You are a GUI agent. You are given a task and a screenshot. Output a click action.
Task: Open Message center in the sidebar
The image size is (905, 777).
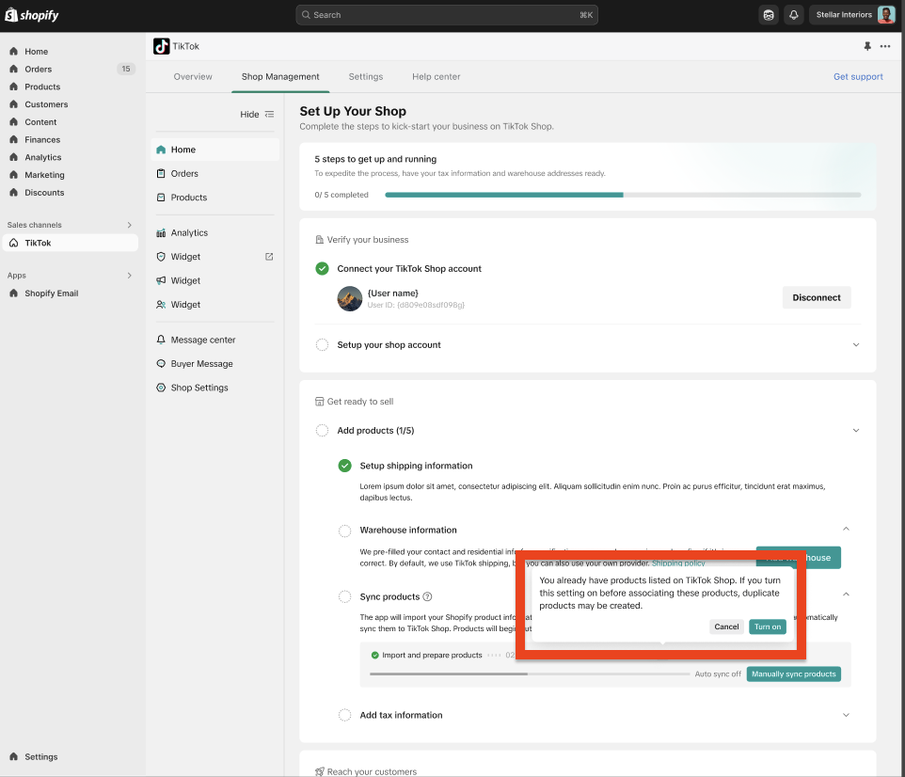click(202, 340)
